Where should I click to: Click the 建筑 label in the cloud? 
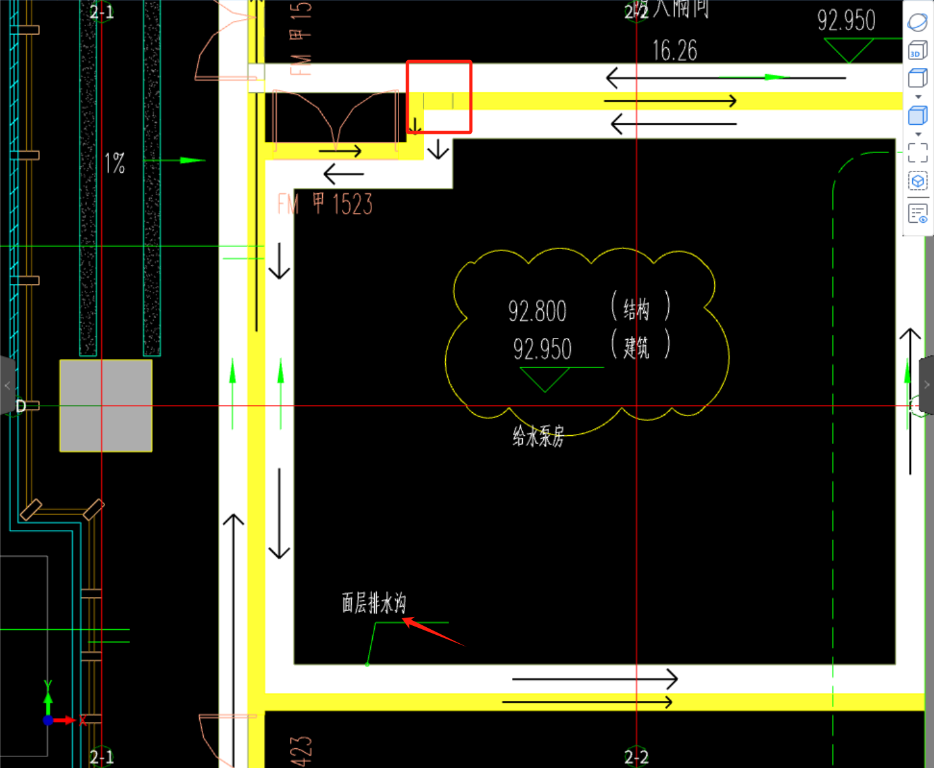pyautogui.click(x=636, y=348)
